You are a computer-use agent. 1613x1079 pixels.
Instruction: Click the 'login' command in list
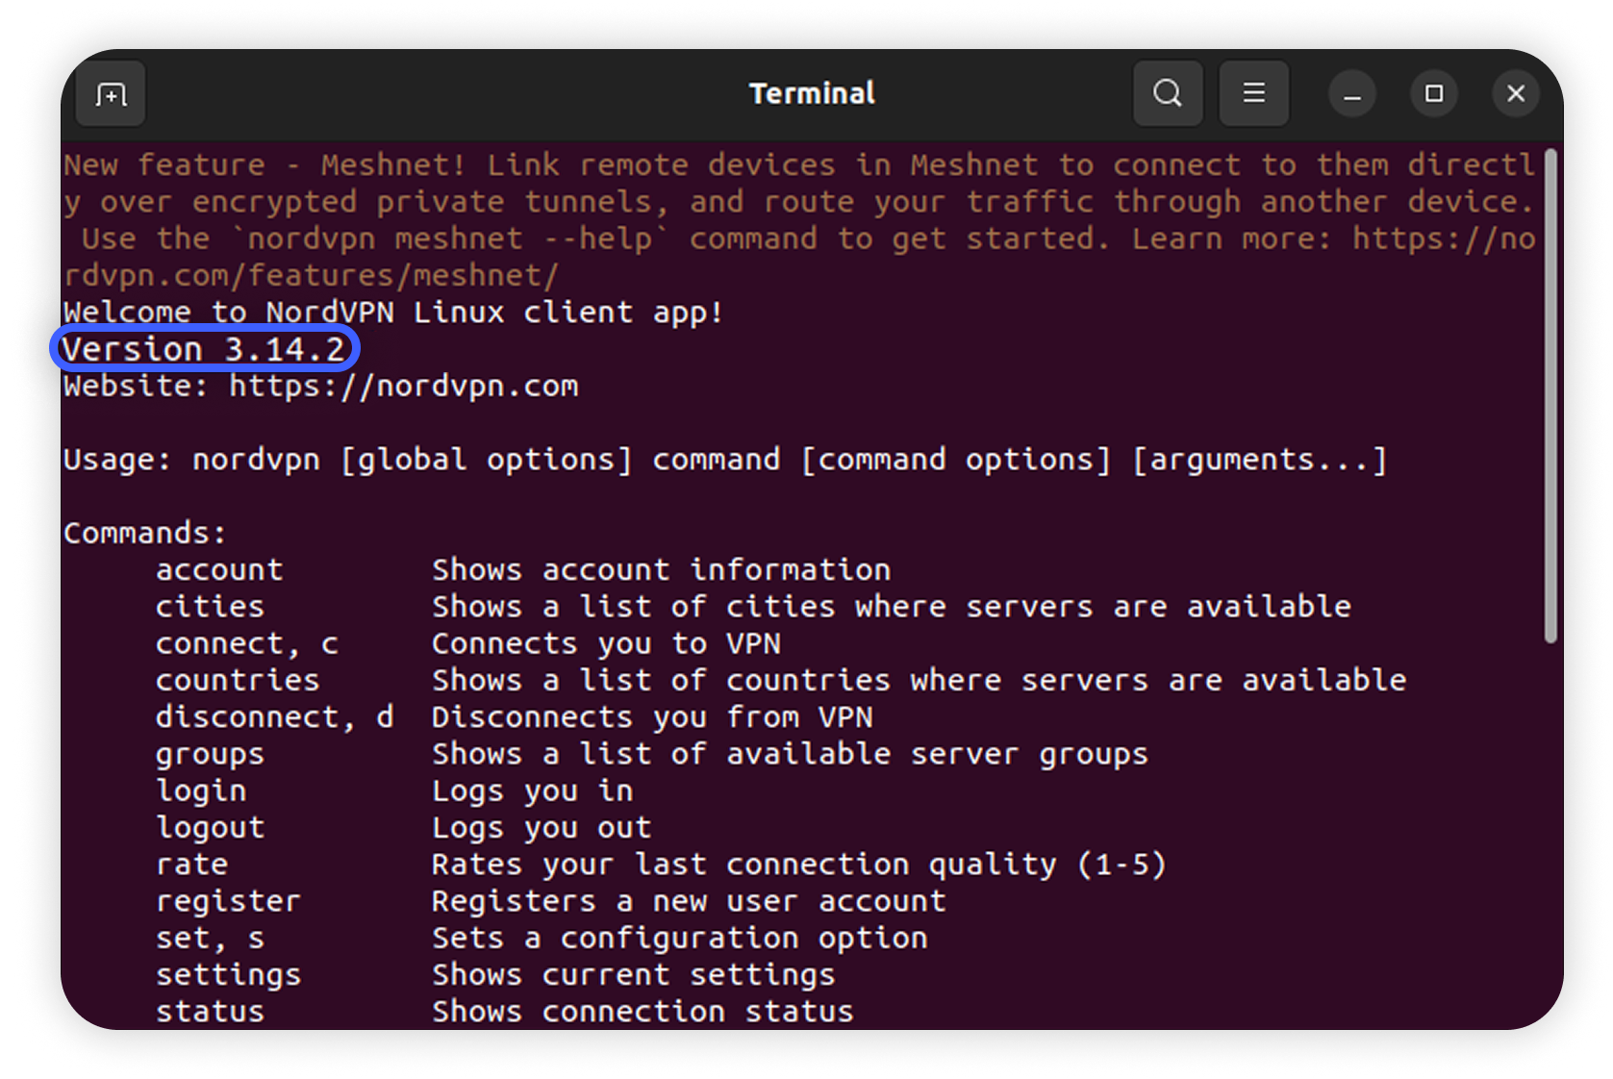pyautogui.click(x=201, y=791)
